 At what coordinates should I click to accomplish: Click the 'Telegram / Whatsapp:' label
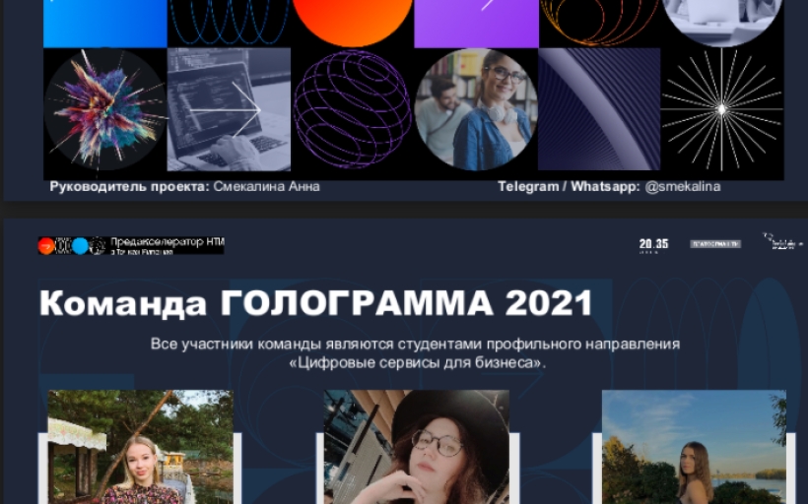click(569, 186)
